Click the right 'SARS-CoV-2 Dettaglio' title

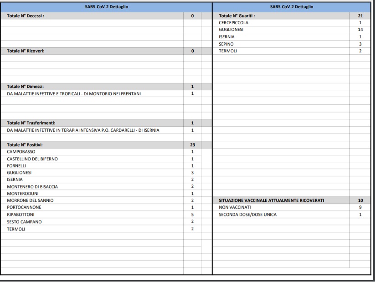[292, 7]
